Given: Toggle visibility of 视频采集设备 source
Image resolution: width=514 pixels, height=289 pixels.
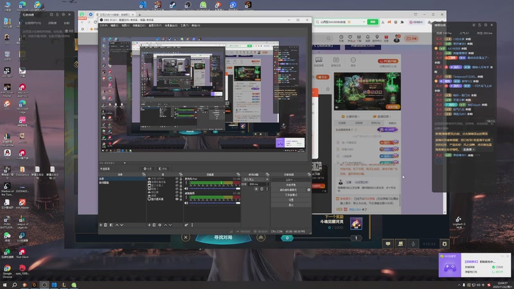Looking at the screenshot, I should [177, 182].
